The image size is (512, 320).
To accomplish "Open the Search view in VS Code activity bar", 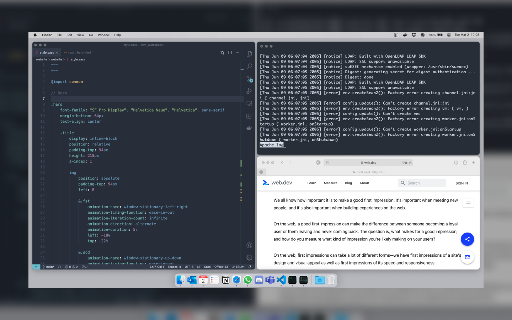I will click(249, 66).
